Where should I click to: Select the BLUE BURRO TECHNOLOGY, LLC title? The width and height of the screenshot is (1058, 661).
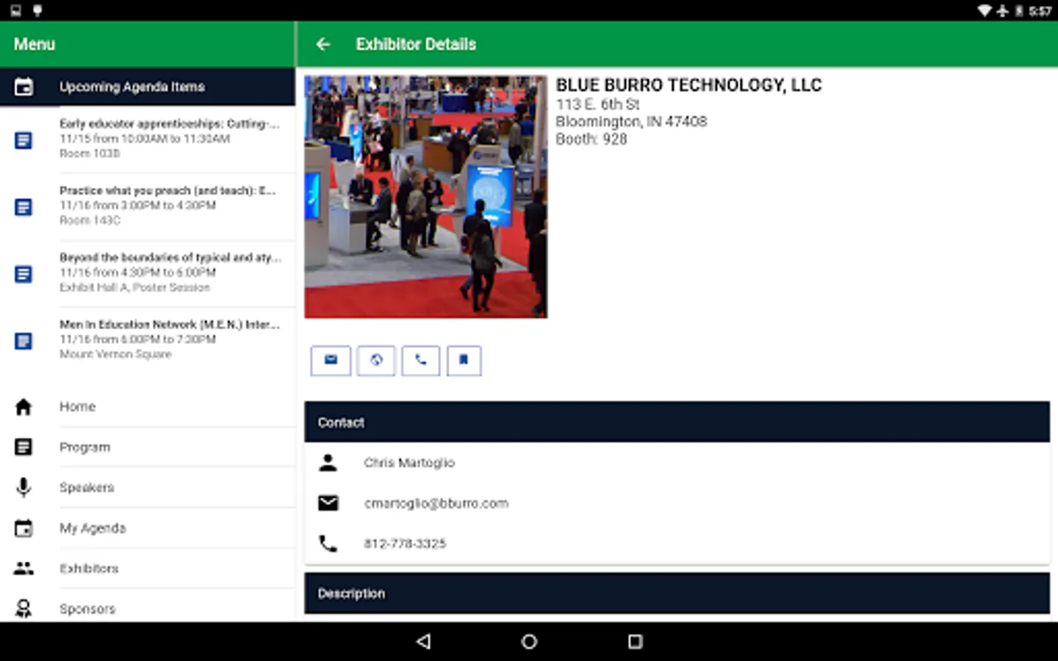tap(688, 85)
